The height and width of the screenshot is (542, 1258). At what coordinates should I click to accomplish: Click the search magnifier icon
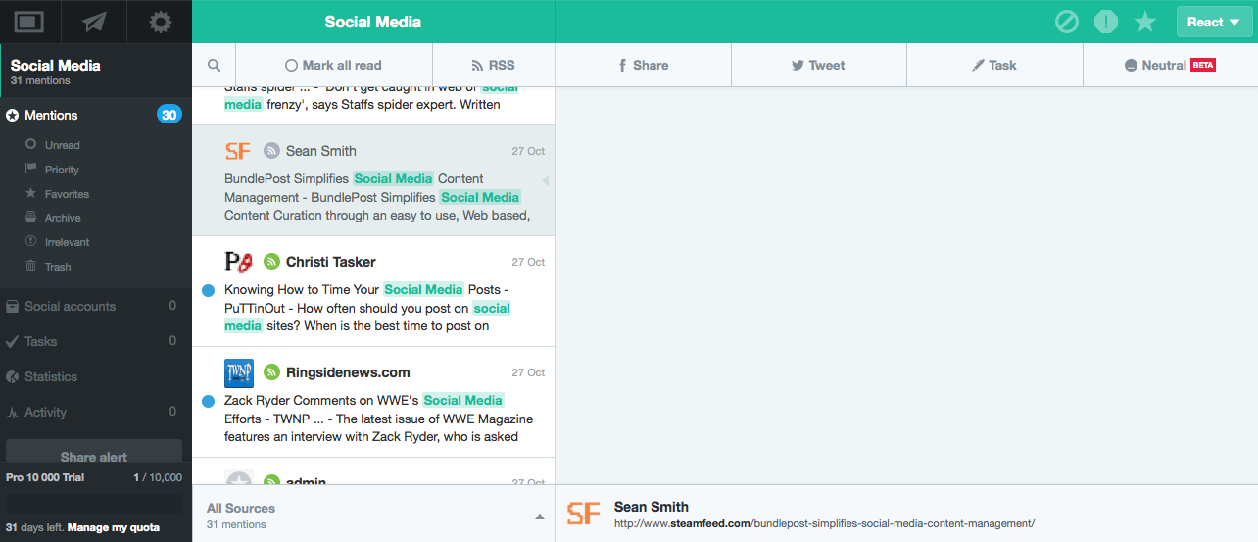click(215, 66)
